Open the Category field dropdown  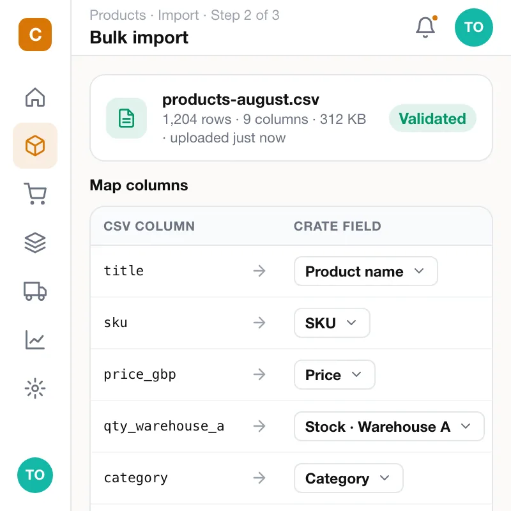[349, 478]
